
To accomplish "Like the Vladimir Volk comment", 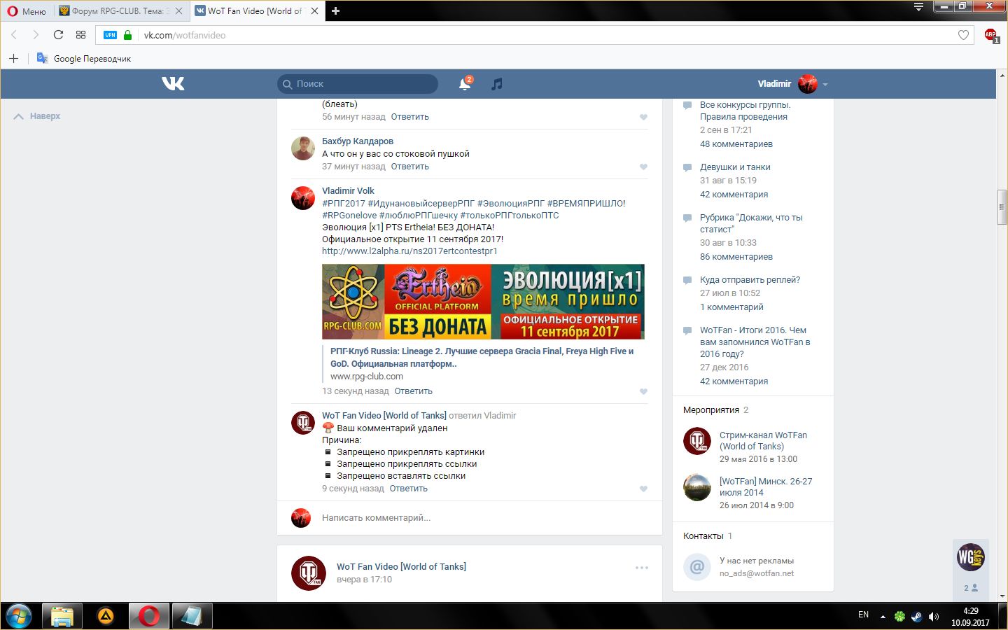I will tap(643, 391).
